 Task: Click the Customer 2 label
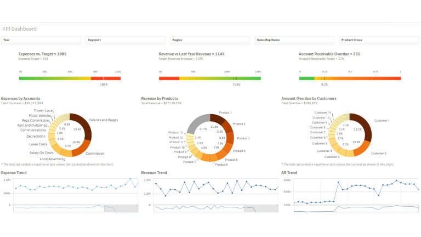pyautogui.click(x=379, y=154)
